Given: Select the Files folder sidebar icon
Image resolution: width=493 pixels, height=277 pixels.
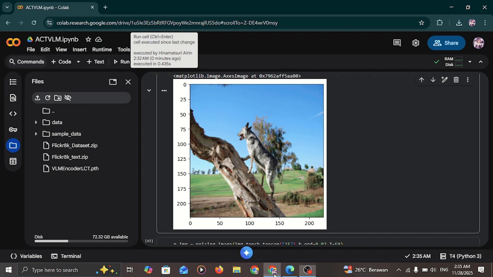Looking at the screenshot, I should 13,145.
